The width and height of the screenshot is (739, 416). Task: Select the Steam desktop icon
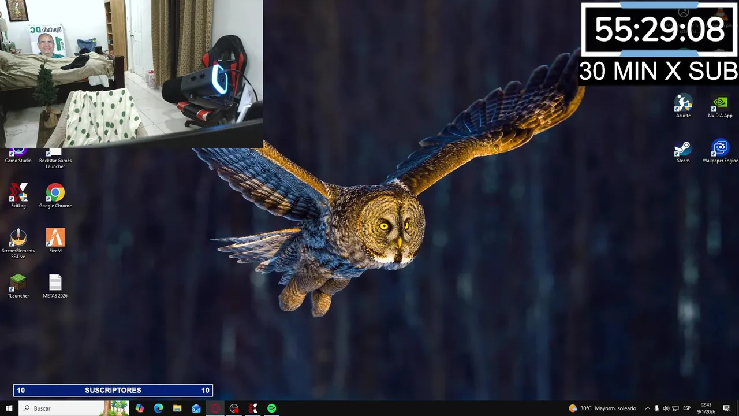(683, 151)
